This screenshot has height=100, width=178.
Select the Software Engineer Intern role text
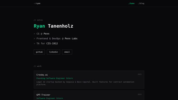(x=50, y=98)
